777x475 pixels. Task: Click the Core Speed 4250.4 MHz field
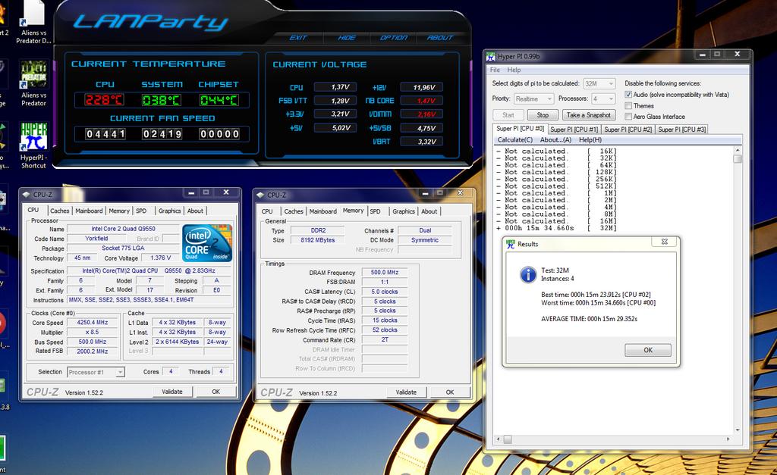click(92, 322)
